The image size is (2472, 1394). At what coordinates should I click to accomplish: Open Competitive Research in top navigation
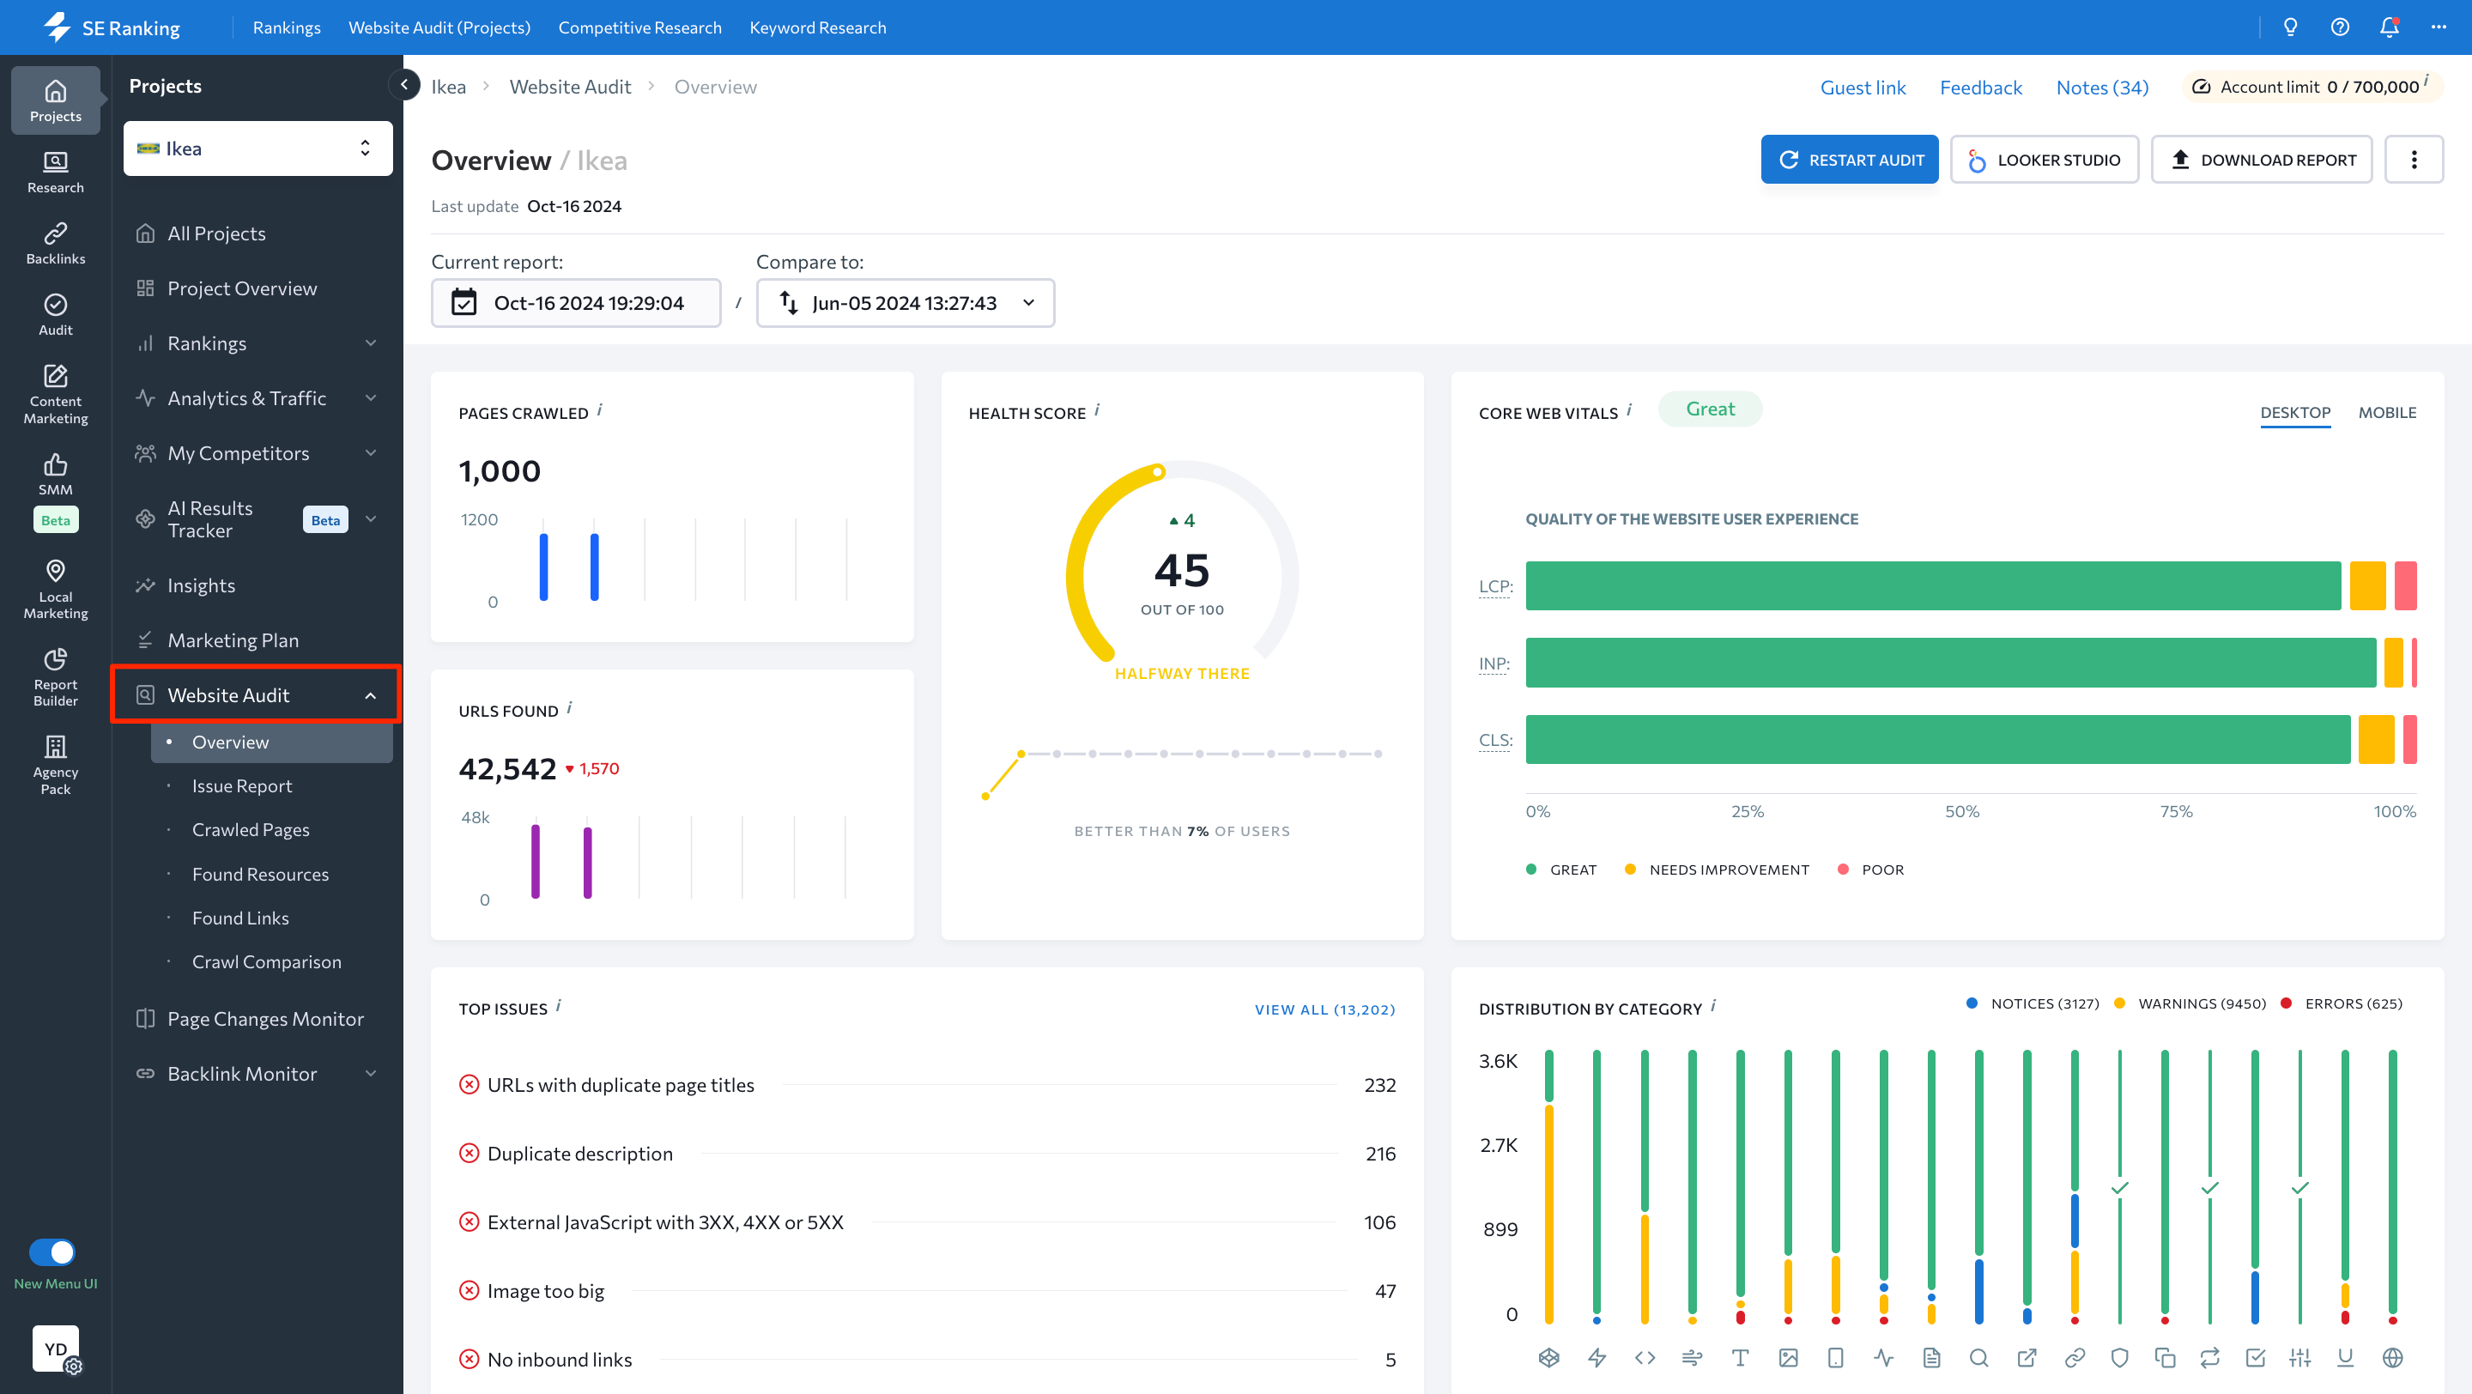tap(640, 27)
